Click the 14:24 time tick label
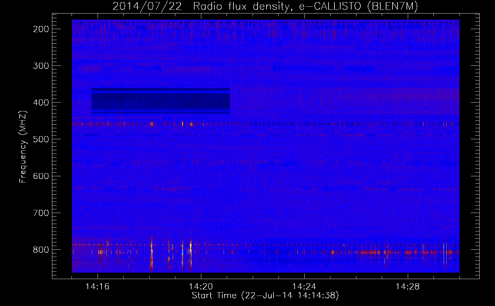This screenshot has width=495, height=306. 304,287
